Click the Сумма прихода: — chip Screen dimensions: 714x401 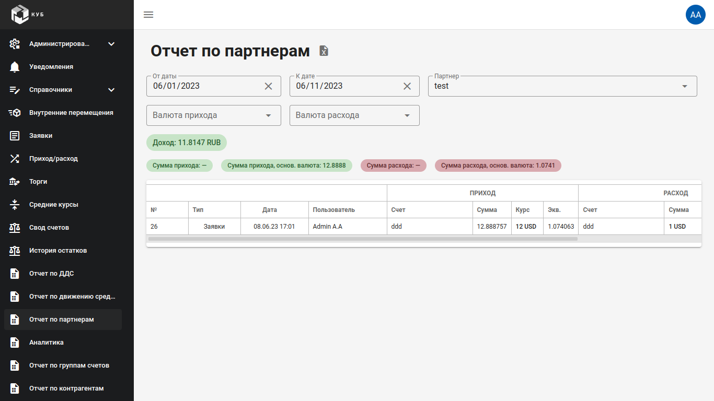pyautogui.click(x=179, y=166)
